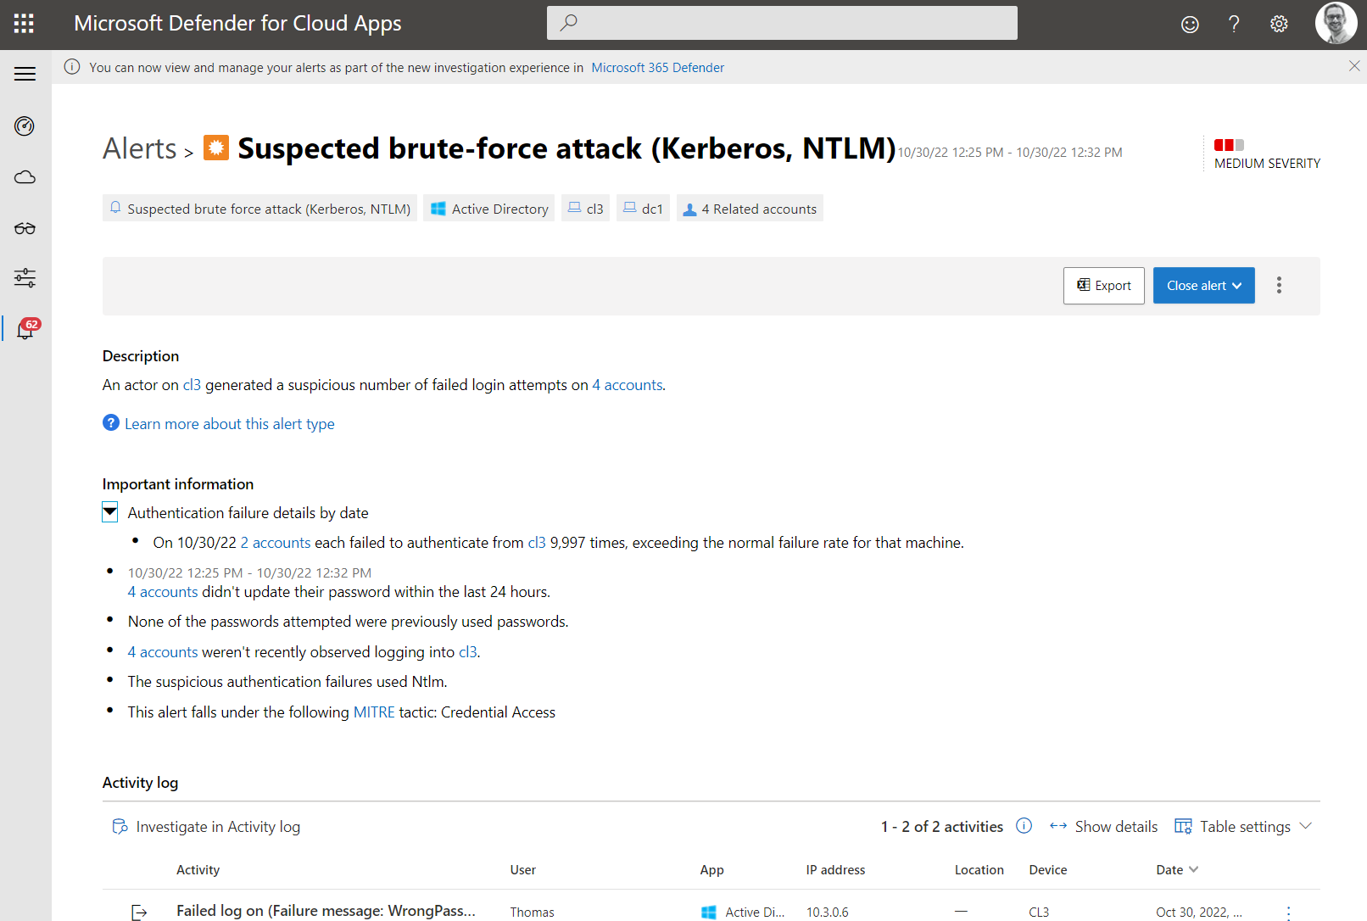Viewport: 1367px width, 921px height.
Task: Click the search box
Action: (782, 23)
